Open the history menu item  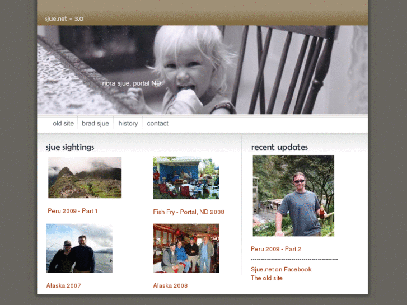point(128,124)
